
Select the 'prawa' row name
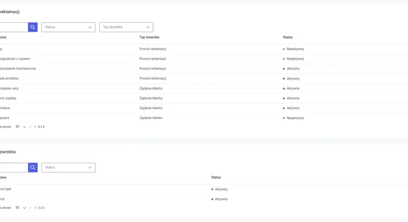5,118
